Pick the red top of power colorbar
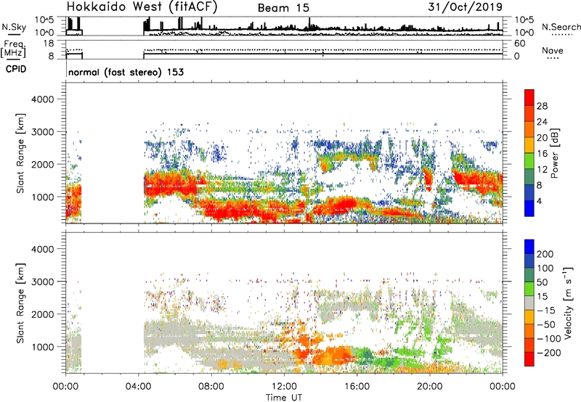 pyautogui.click(x=529, y=97)
